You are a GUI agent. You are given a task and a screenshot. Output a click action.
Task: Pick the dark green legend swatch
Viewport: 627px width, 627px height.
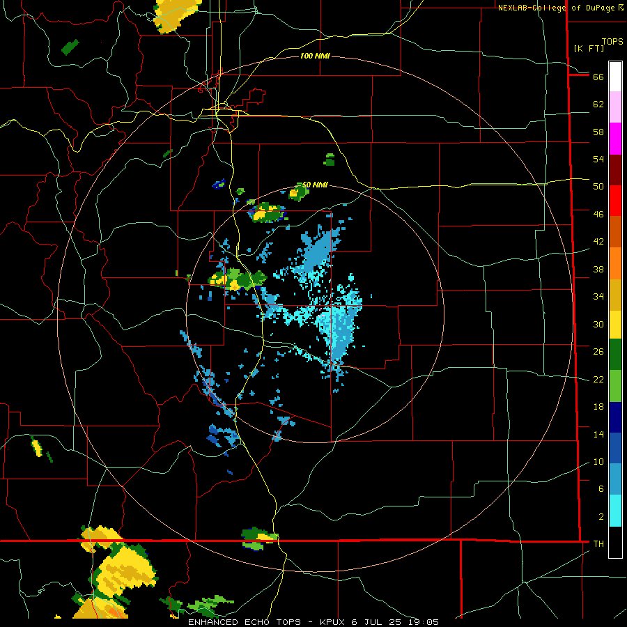[x=615, y=355]
